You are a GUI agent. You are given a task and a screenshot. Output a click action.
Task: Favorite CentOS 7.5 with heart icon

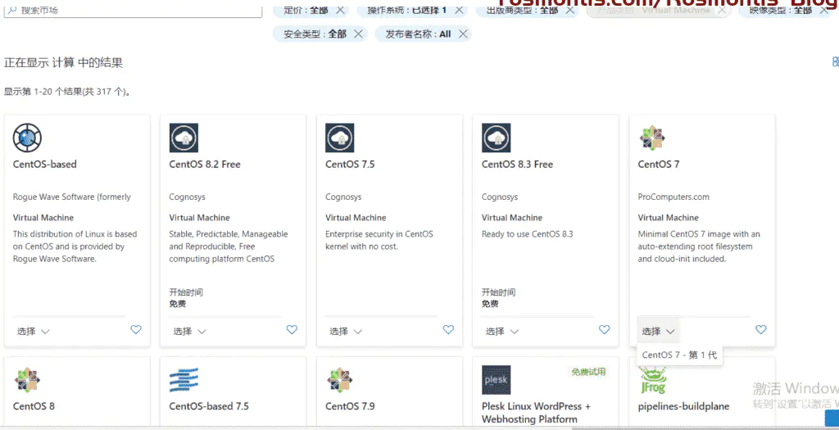pyautogui.click(x=448, y=329)
